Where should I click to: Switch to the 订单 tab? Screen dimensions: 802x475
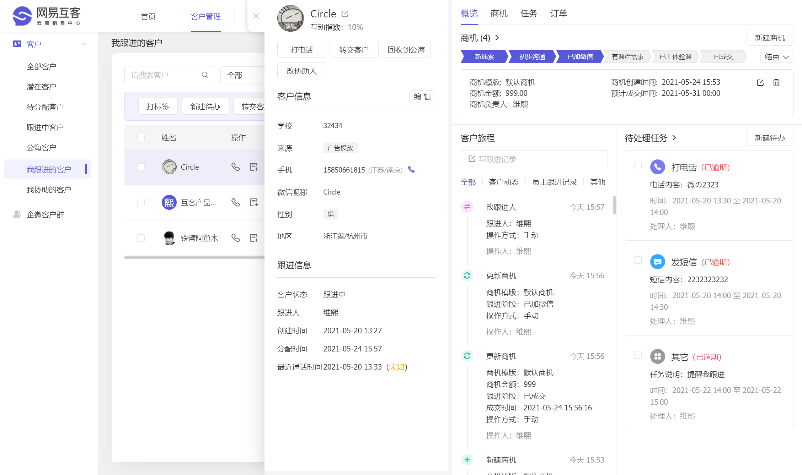click(558, 13)
